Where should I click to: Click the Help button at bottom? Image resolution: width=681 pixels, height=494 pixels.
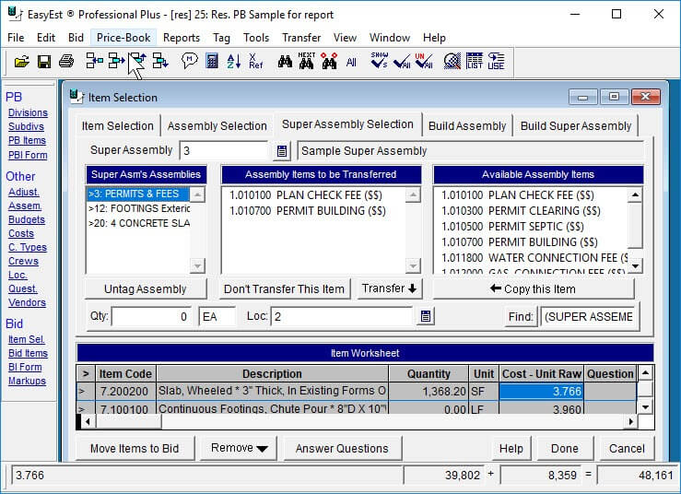511,449
